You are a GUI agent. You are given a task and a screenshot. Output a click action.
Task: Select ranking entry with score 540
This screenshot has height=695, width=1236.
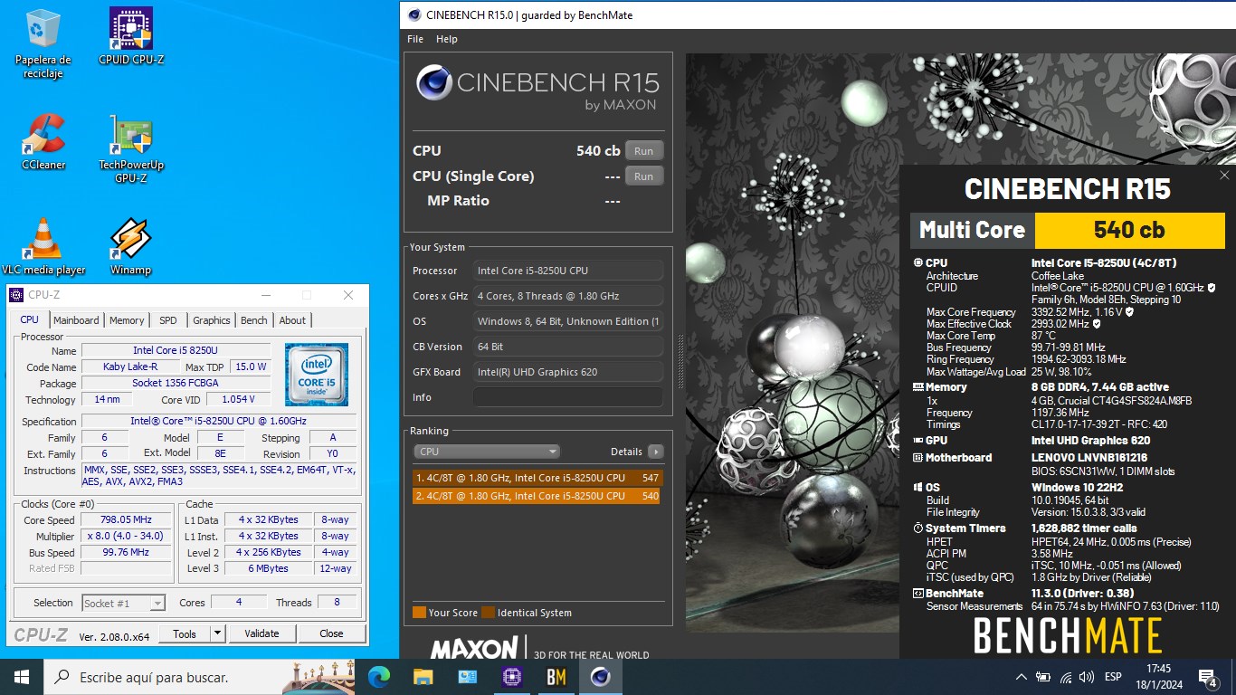(x=537, y=496)
